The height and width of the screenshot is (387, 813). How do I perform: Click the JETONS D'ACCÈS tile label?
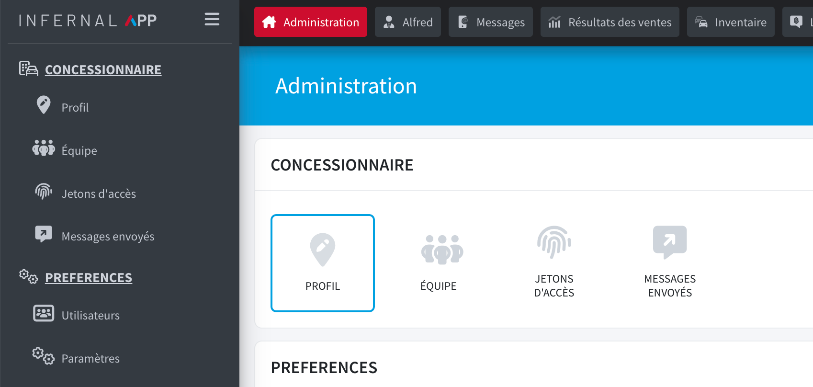[554, 285]
